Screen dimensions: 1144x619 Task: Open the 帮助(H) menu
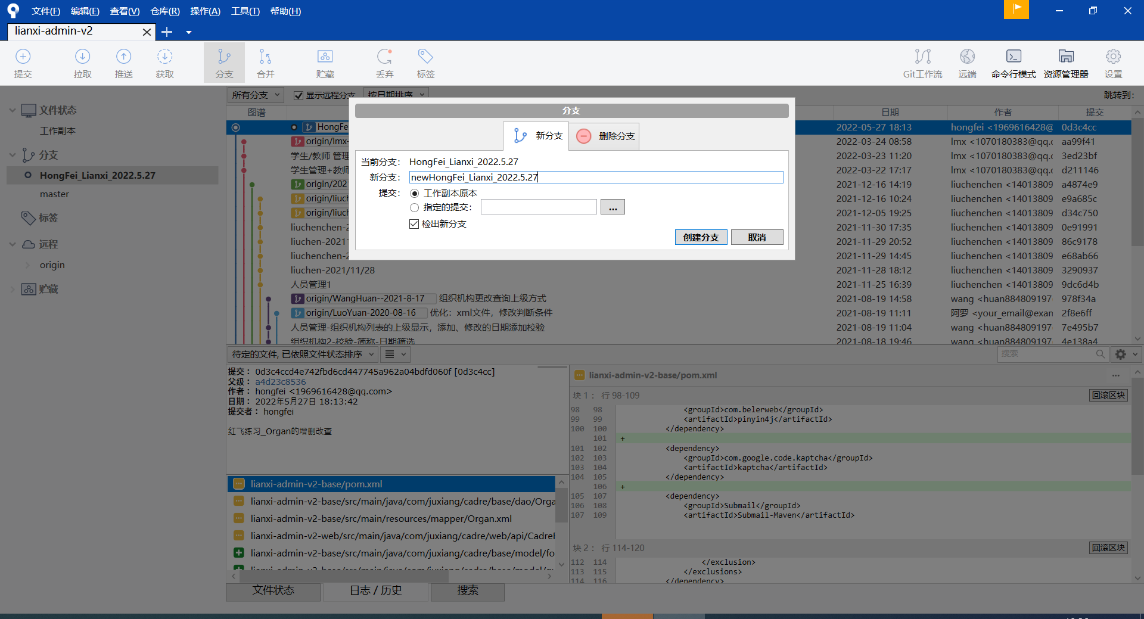(x=285, y=11)
